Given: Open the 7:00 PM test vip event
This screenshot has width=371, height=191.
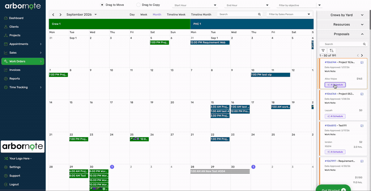Looking at the screenshot, I should point(270,75).
